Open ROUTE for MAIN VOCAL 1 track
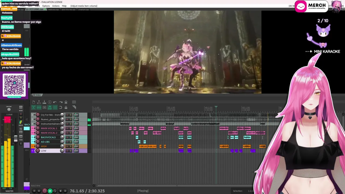The width and height of the screenshot is (345, 194). tap(76, 128)
